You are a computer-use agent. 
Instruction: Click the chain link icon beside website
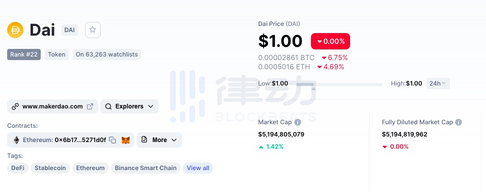pos(15,106)
